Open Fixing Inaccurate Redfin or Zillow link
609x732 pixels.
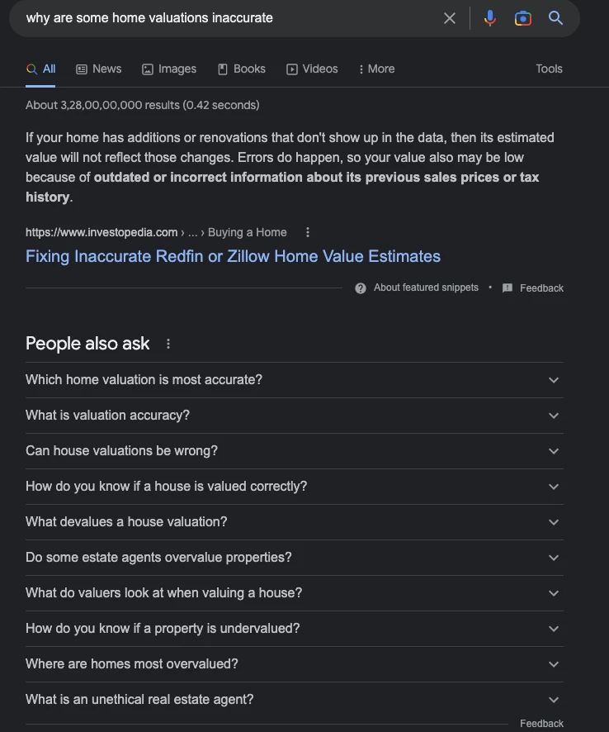[x=233, y=256]
